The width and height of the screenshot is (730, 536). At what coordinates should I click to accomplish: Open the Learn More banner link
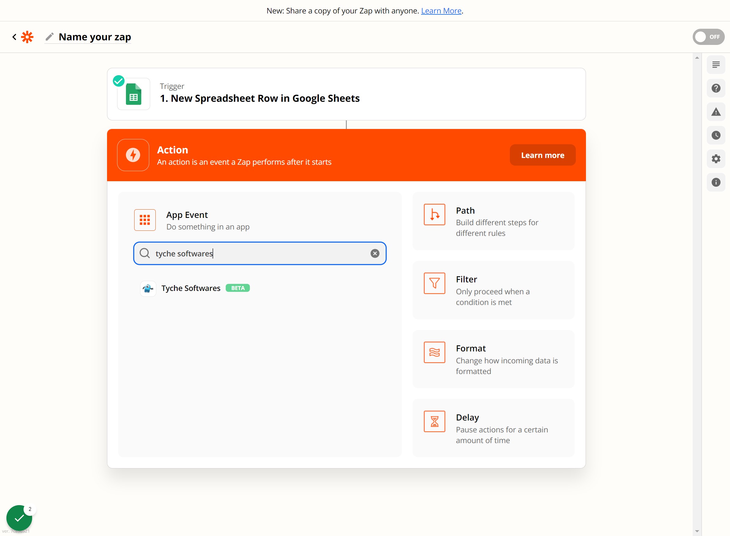(x=441, y=11)
